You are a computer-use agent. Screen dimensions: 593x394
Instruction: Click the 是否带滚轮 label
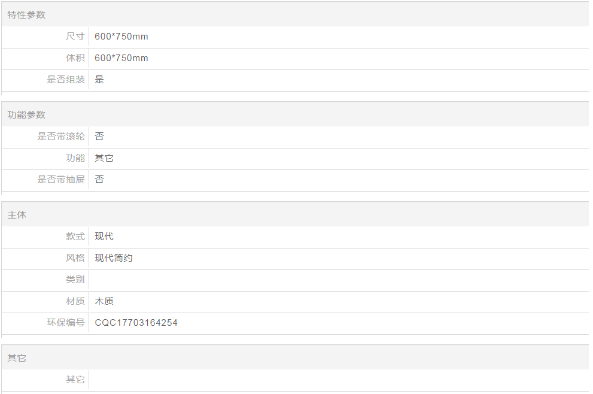pyautogui.click(x=61, y=137)
